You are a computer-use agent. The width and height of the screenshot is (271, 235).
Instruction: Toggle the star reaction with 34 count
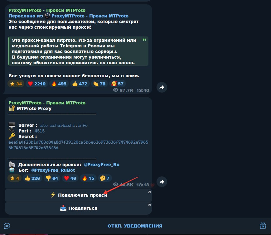tap(16, 84)
